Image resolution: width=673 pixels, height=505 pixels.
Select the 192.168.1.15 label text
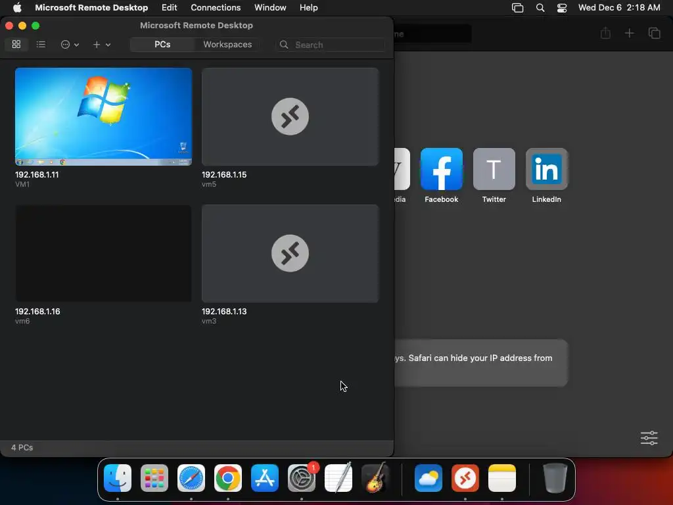coord(224,175)
